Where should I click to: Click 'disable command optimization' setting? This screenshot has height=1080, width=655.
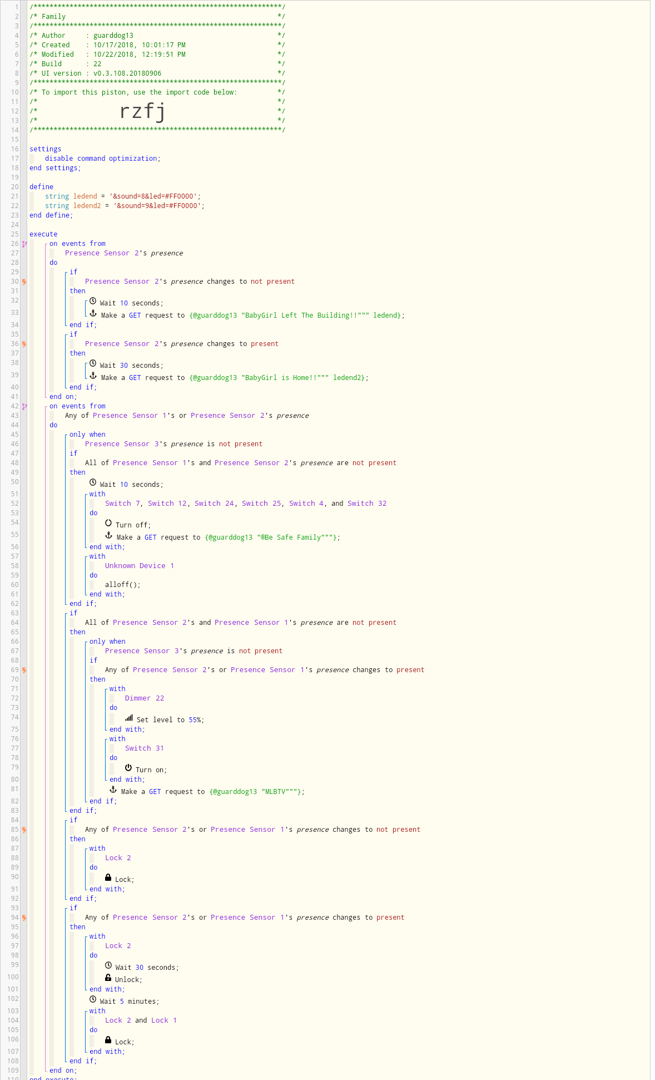103,159
